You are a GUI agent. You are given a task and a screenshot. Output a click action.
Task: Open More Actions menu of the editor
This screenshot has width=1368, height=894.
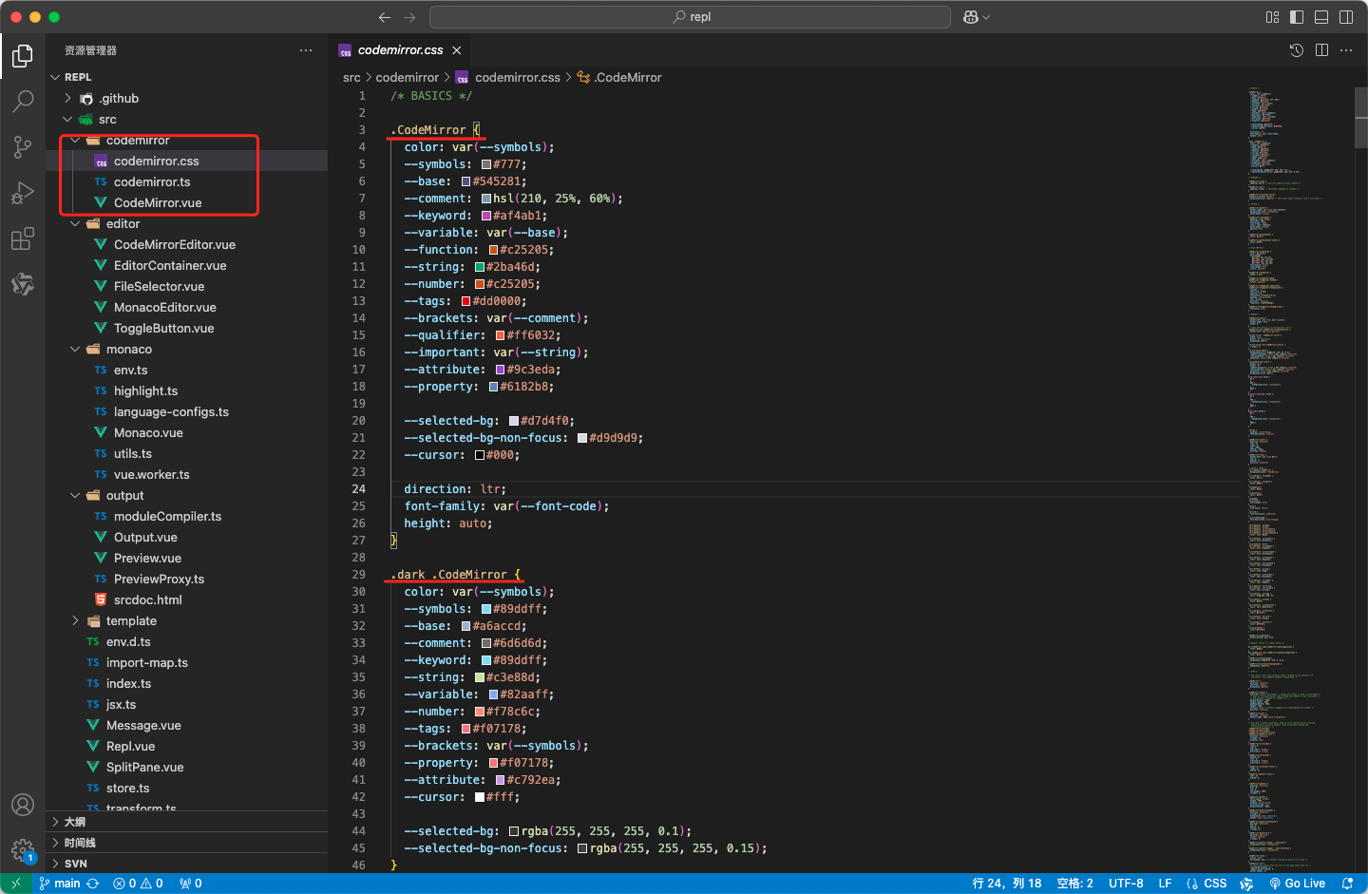tap(1346, 50)
